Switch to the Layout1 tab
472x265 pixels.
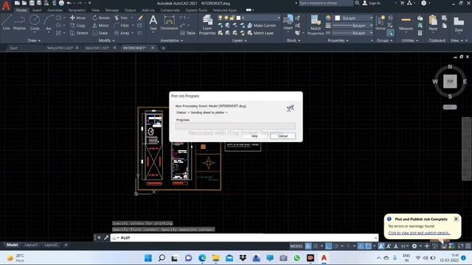coord(31,245)
